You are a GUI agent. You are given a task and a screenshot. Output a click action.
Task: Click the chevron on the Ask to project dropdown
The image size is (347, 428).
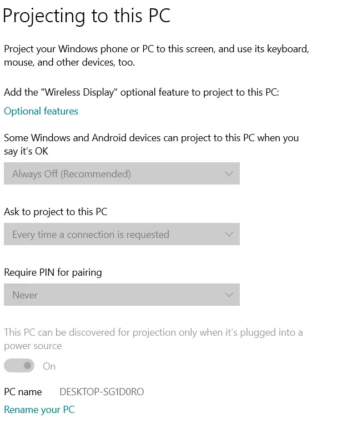point(229,235)
